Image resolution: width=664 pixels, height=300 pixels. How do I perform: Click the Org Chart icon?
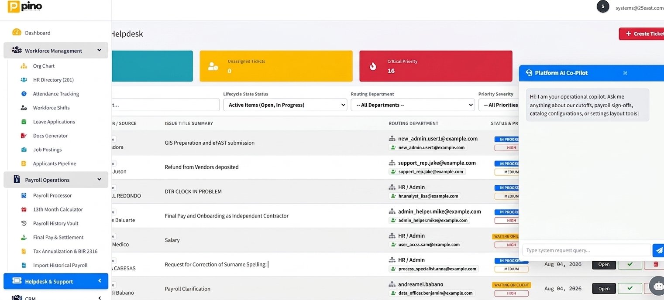coord(24,66)
